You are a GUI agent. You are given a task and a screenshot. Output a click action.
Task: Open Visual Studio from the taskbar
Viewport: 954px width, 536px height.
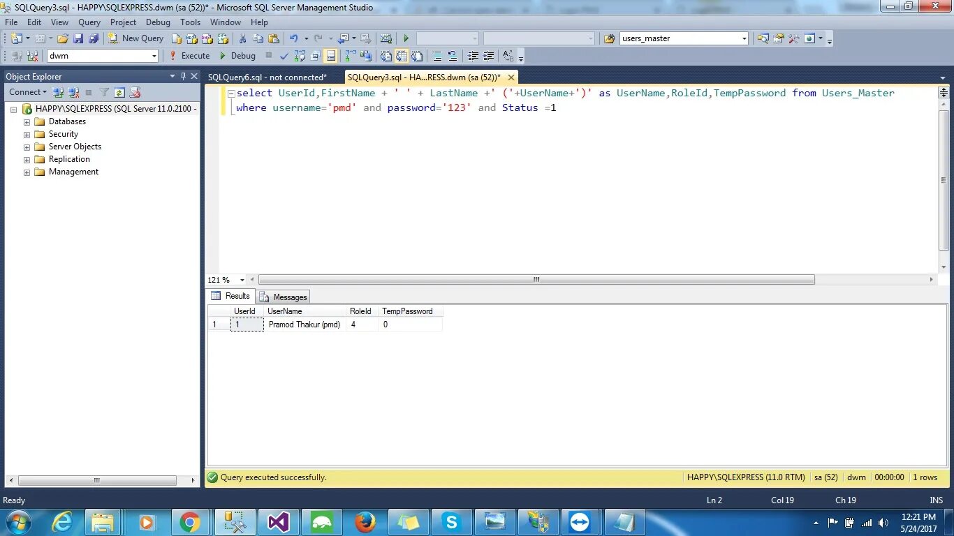pos(278,522)
